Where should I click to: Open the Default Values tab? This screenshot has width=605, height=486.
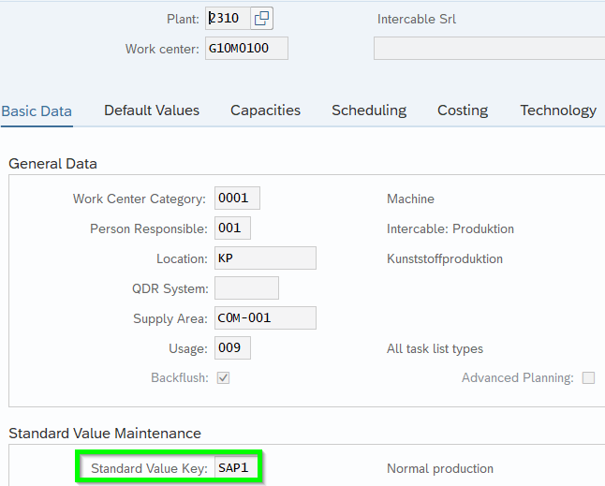click(x=152, y=110)
